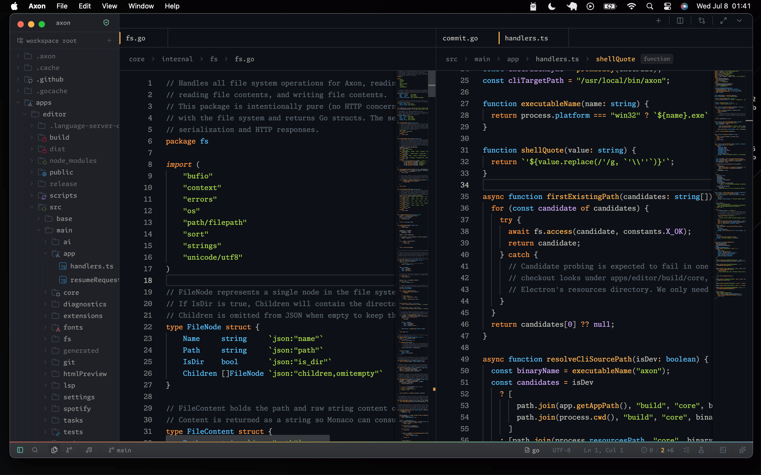Toggle the split editor layout icon
This screenshot has height=475, width=761.
680,21
